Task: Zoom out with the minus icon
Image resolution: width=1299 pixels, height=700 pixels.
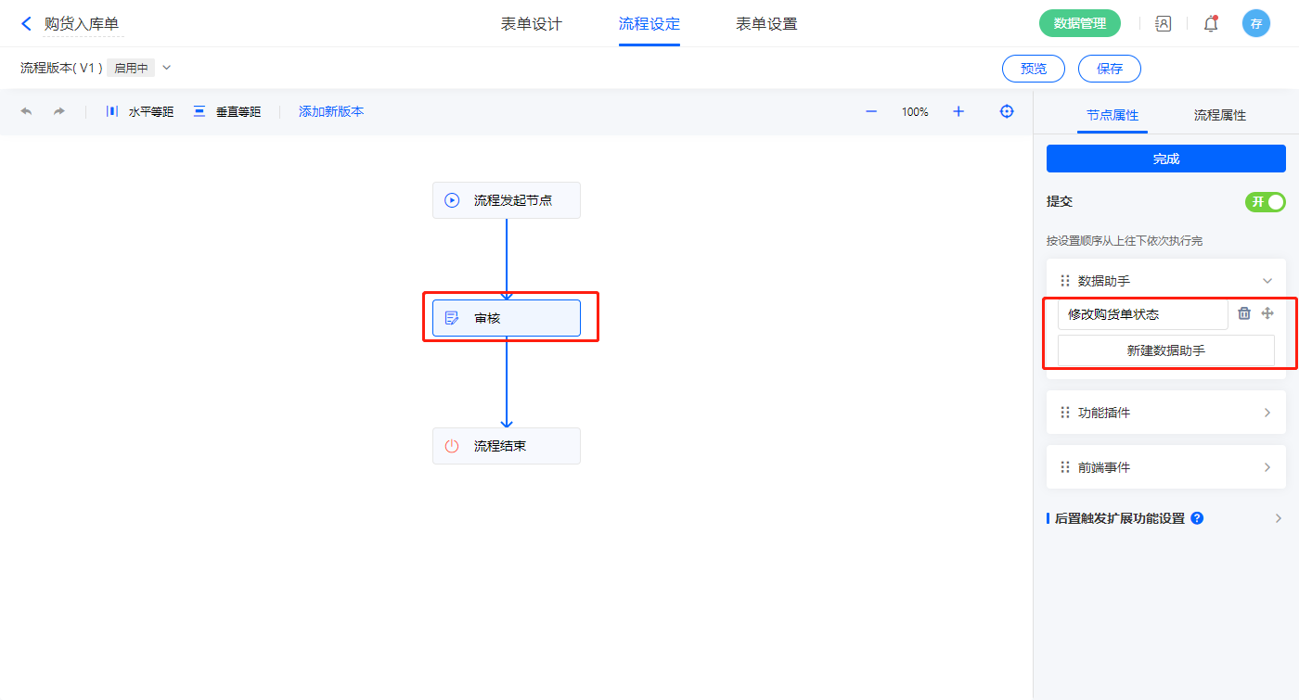Action: pyautogui.click(x=871, y=111)
